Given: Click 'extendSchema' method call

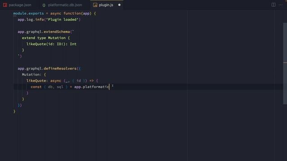Looking at the screenshot, I should [x=57, y=32].
